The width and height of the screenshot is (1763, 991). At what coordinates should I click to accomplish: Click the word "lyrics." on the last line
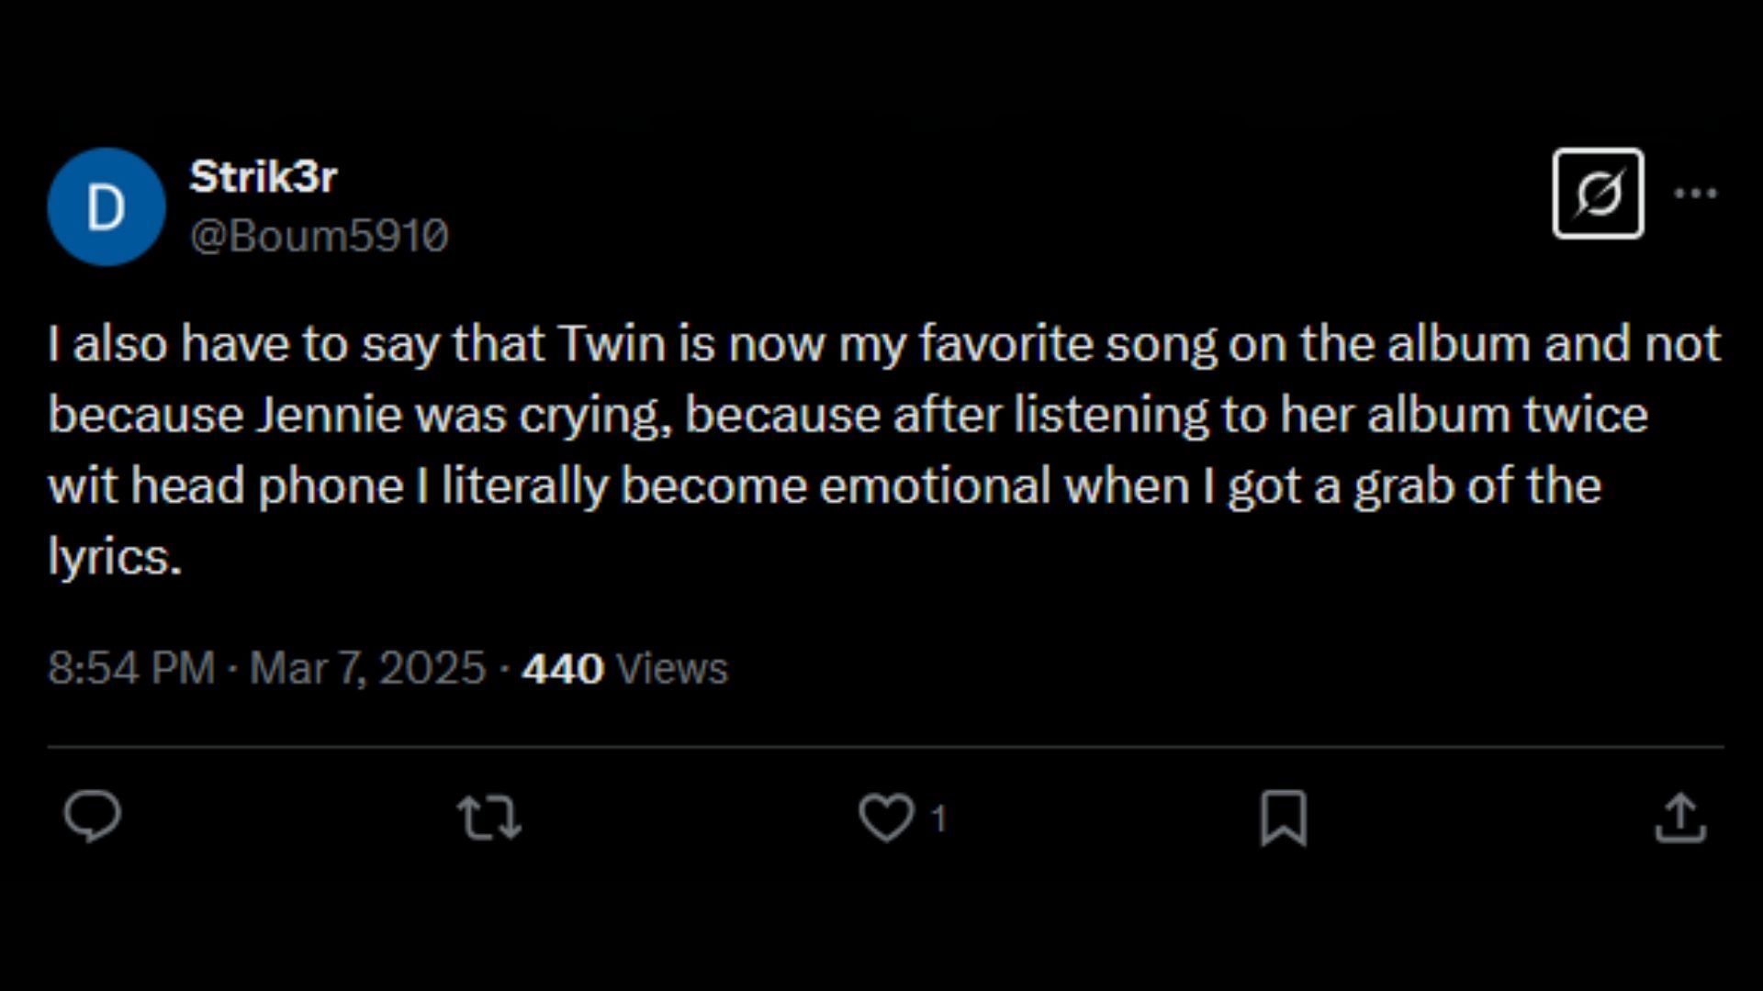115,556
